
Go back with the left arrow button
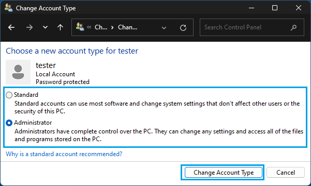(11, 27)
